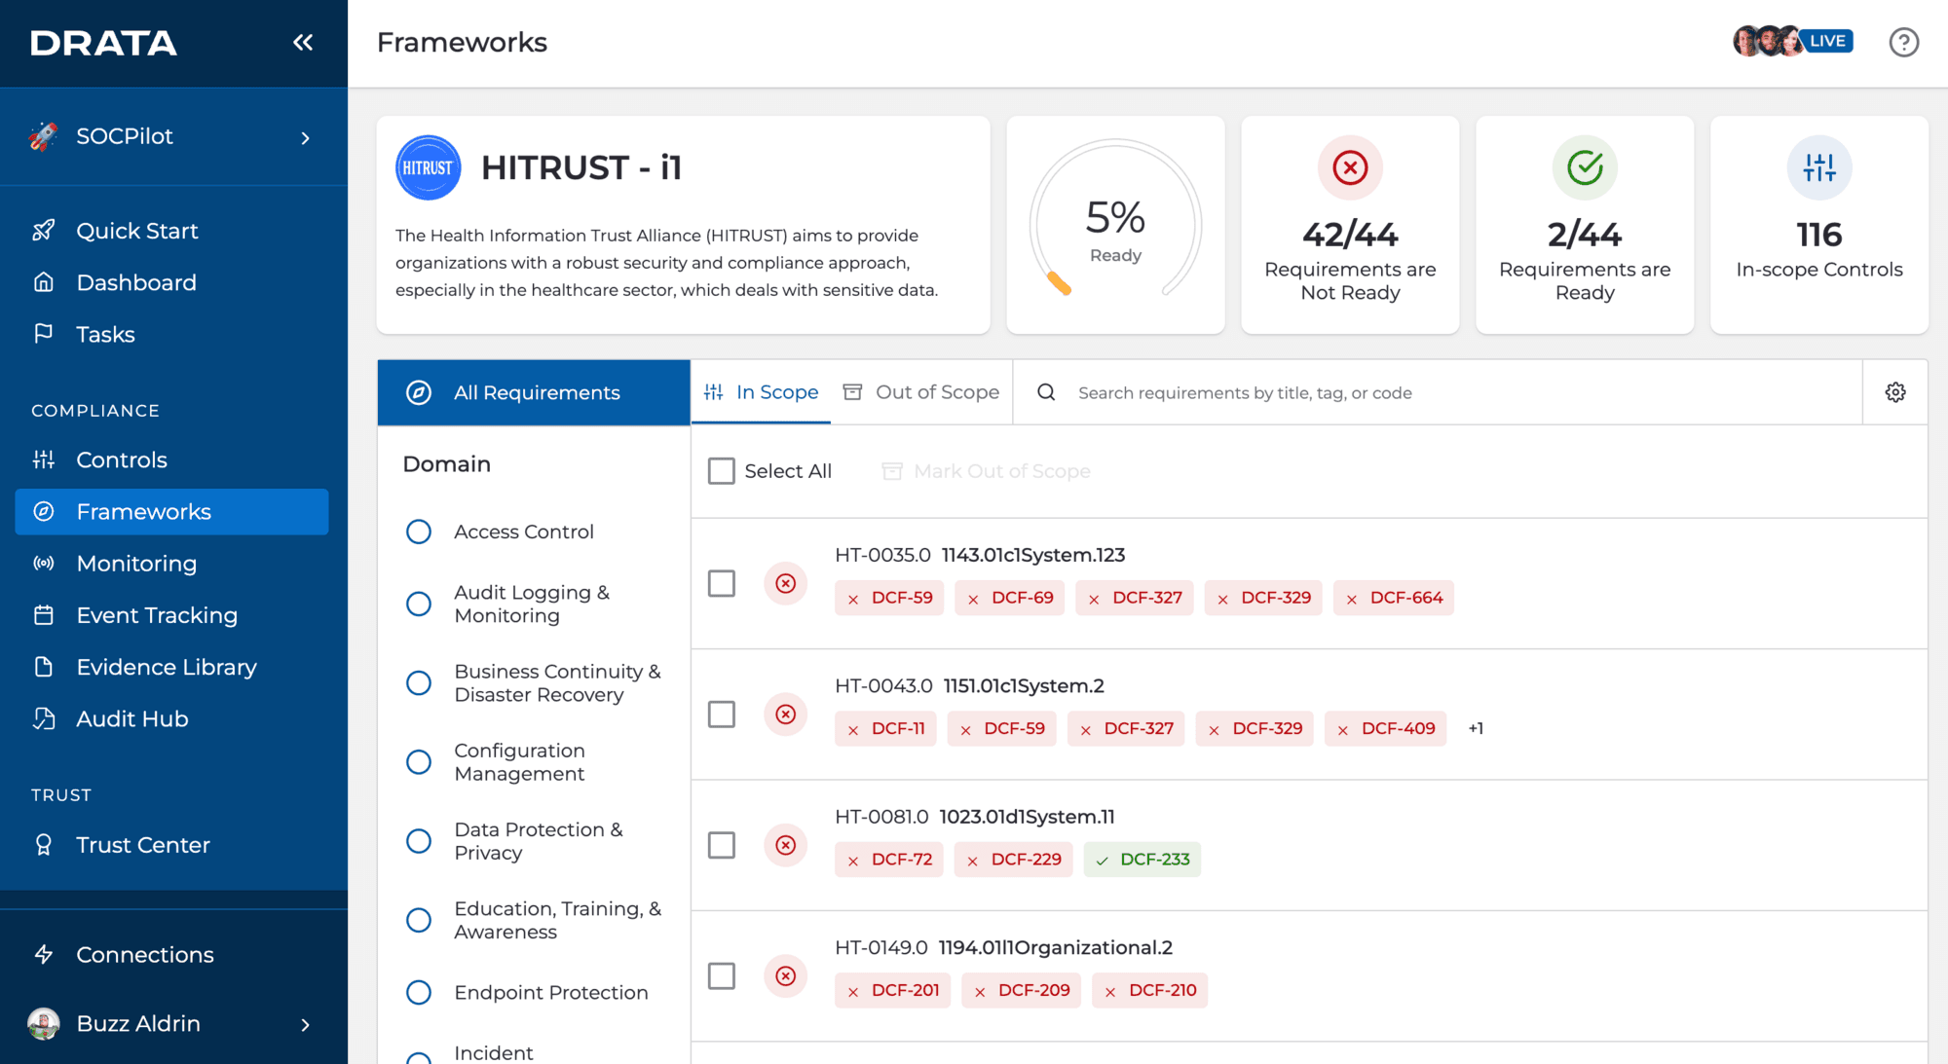
Task: Click the In-scope Controls sliders icon
Action: point(1818,167)
